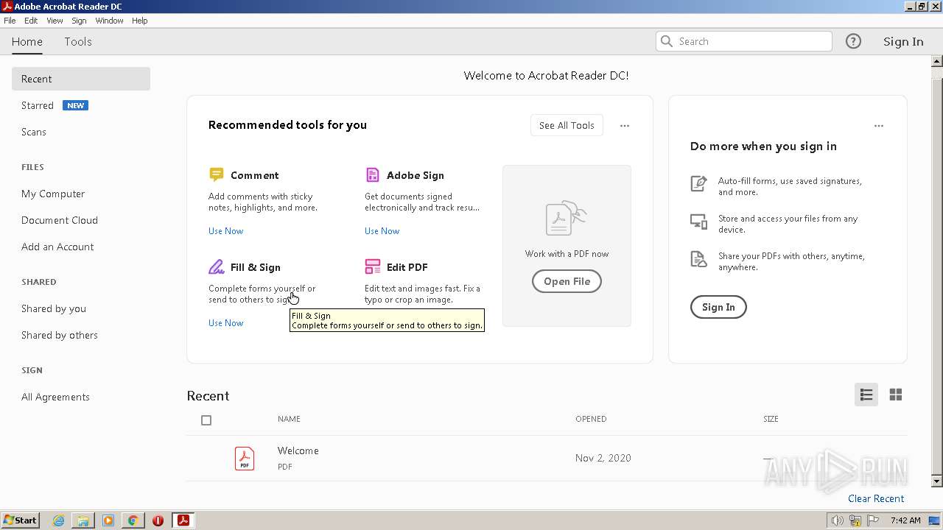Screen dimensions: 943x530
Task: Click the Opera icon in taskbar
Action: click(158, 520)
